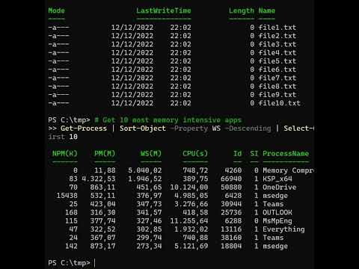Click the CPU value 10.124,00
This screenshot has height=269, width=359.
pos(189,188)
